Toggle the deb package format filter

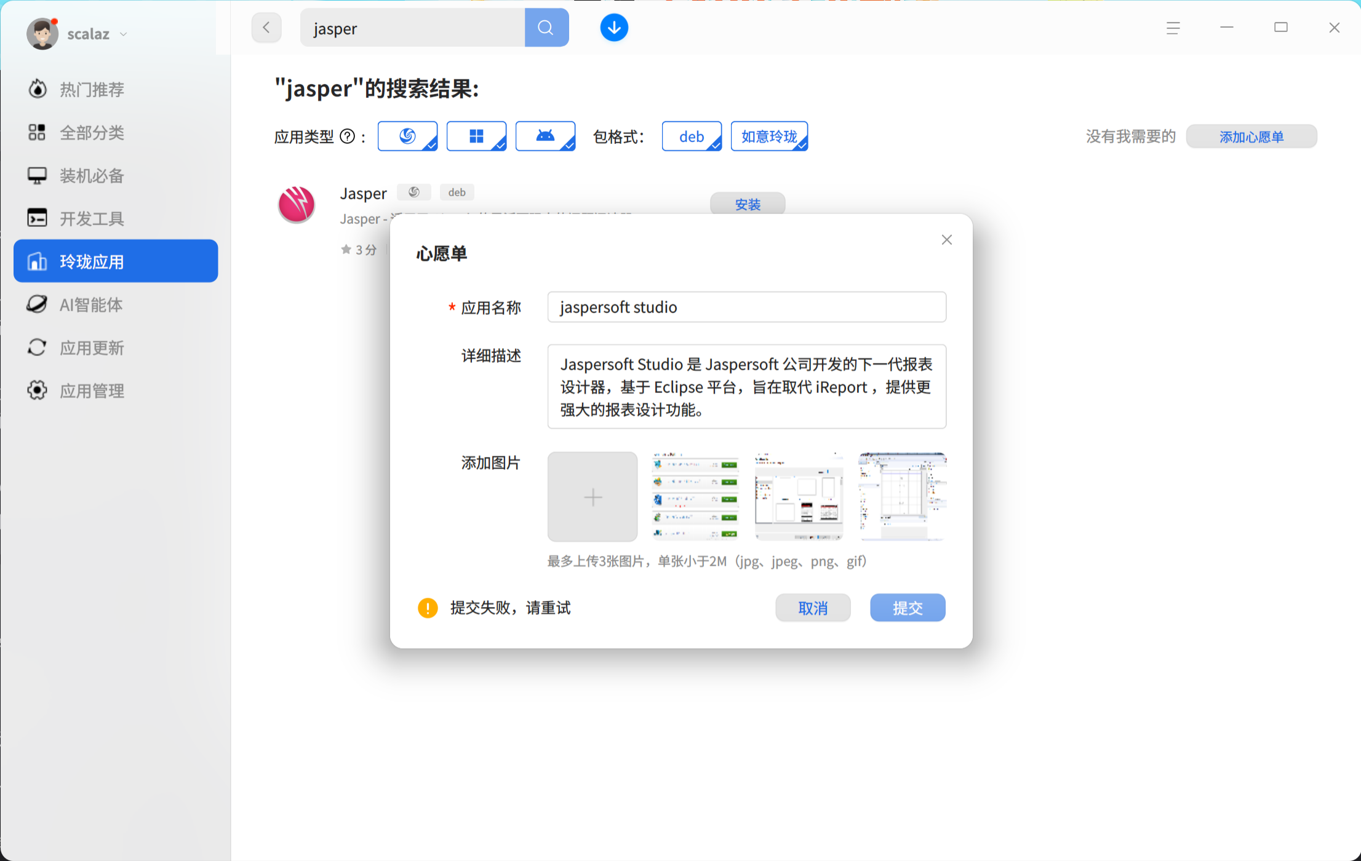[x=692, y=136]
